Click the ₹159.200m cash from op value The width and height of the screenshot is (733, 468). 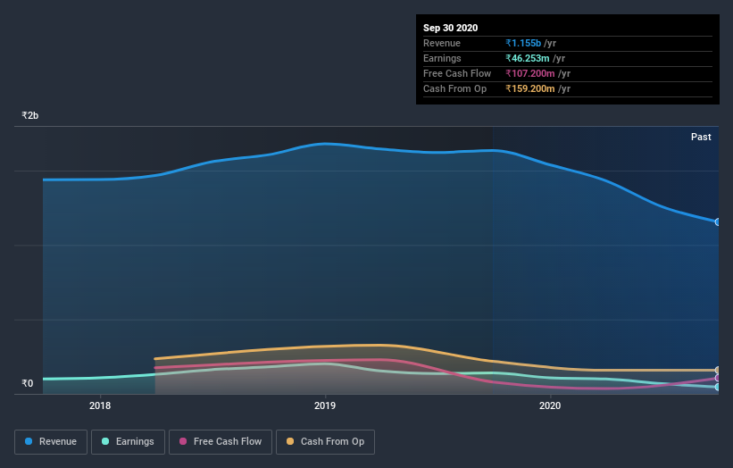tap(530, 88)
